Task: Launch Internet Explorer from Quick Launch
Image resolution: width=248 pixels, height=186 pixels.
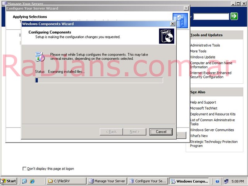Action: pyautogui.click(x=32, y=181)
